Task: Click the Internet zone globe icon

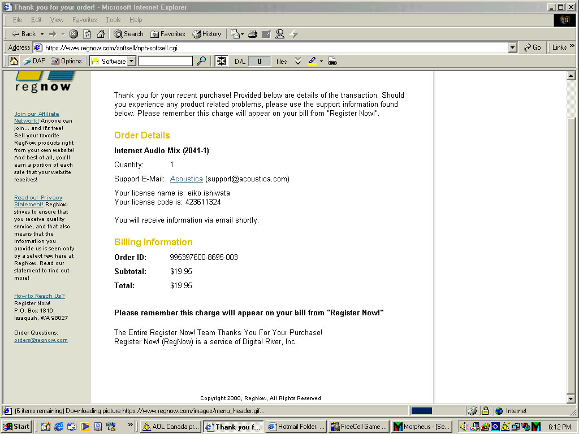Action: [499, 411]
